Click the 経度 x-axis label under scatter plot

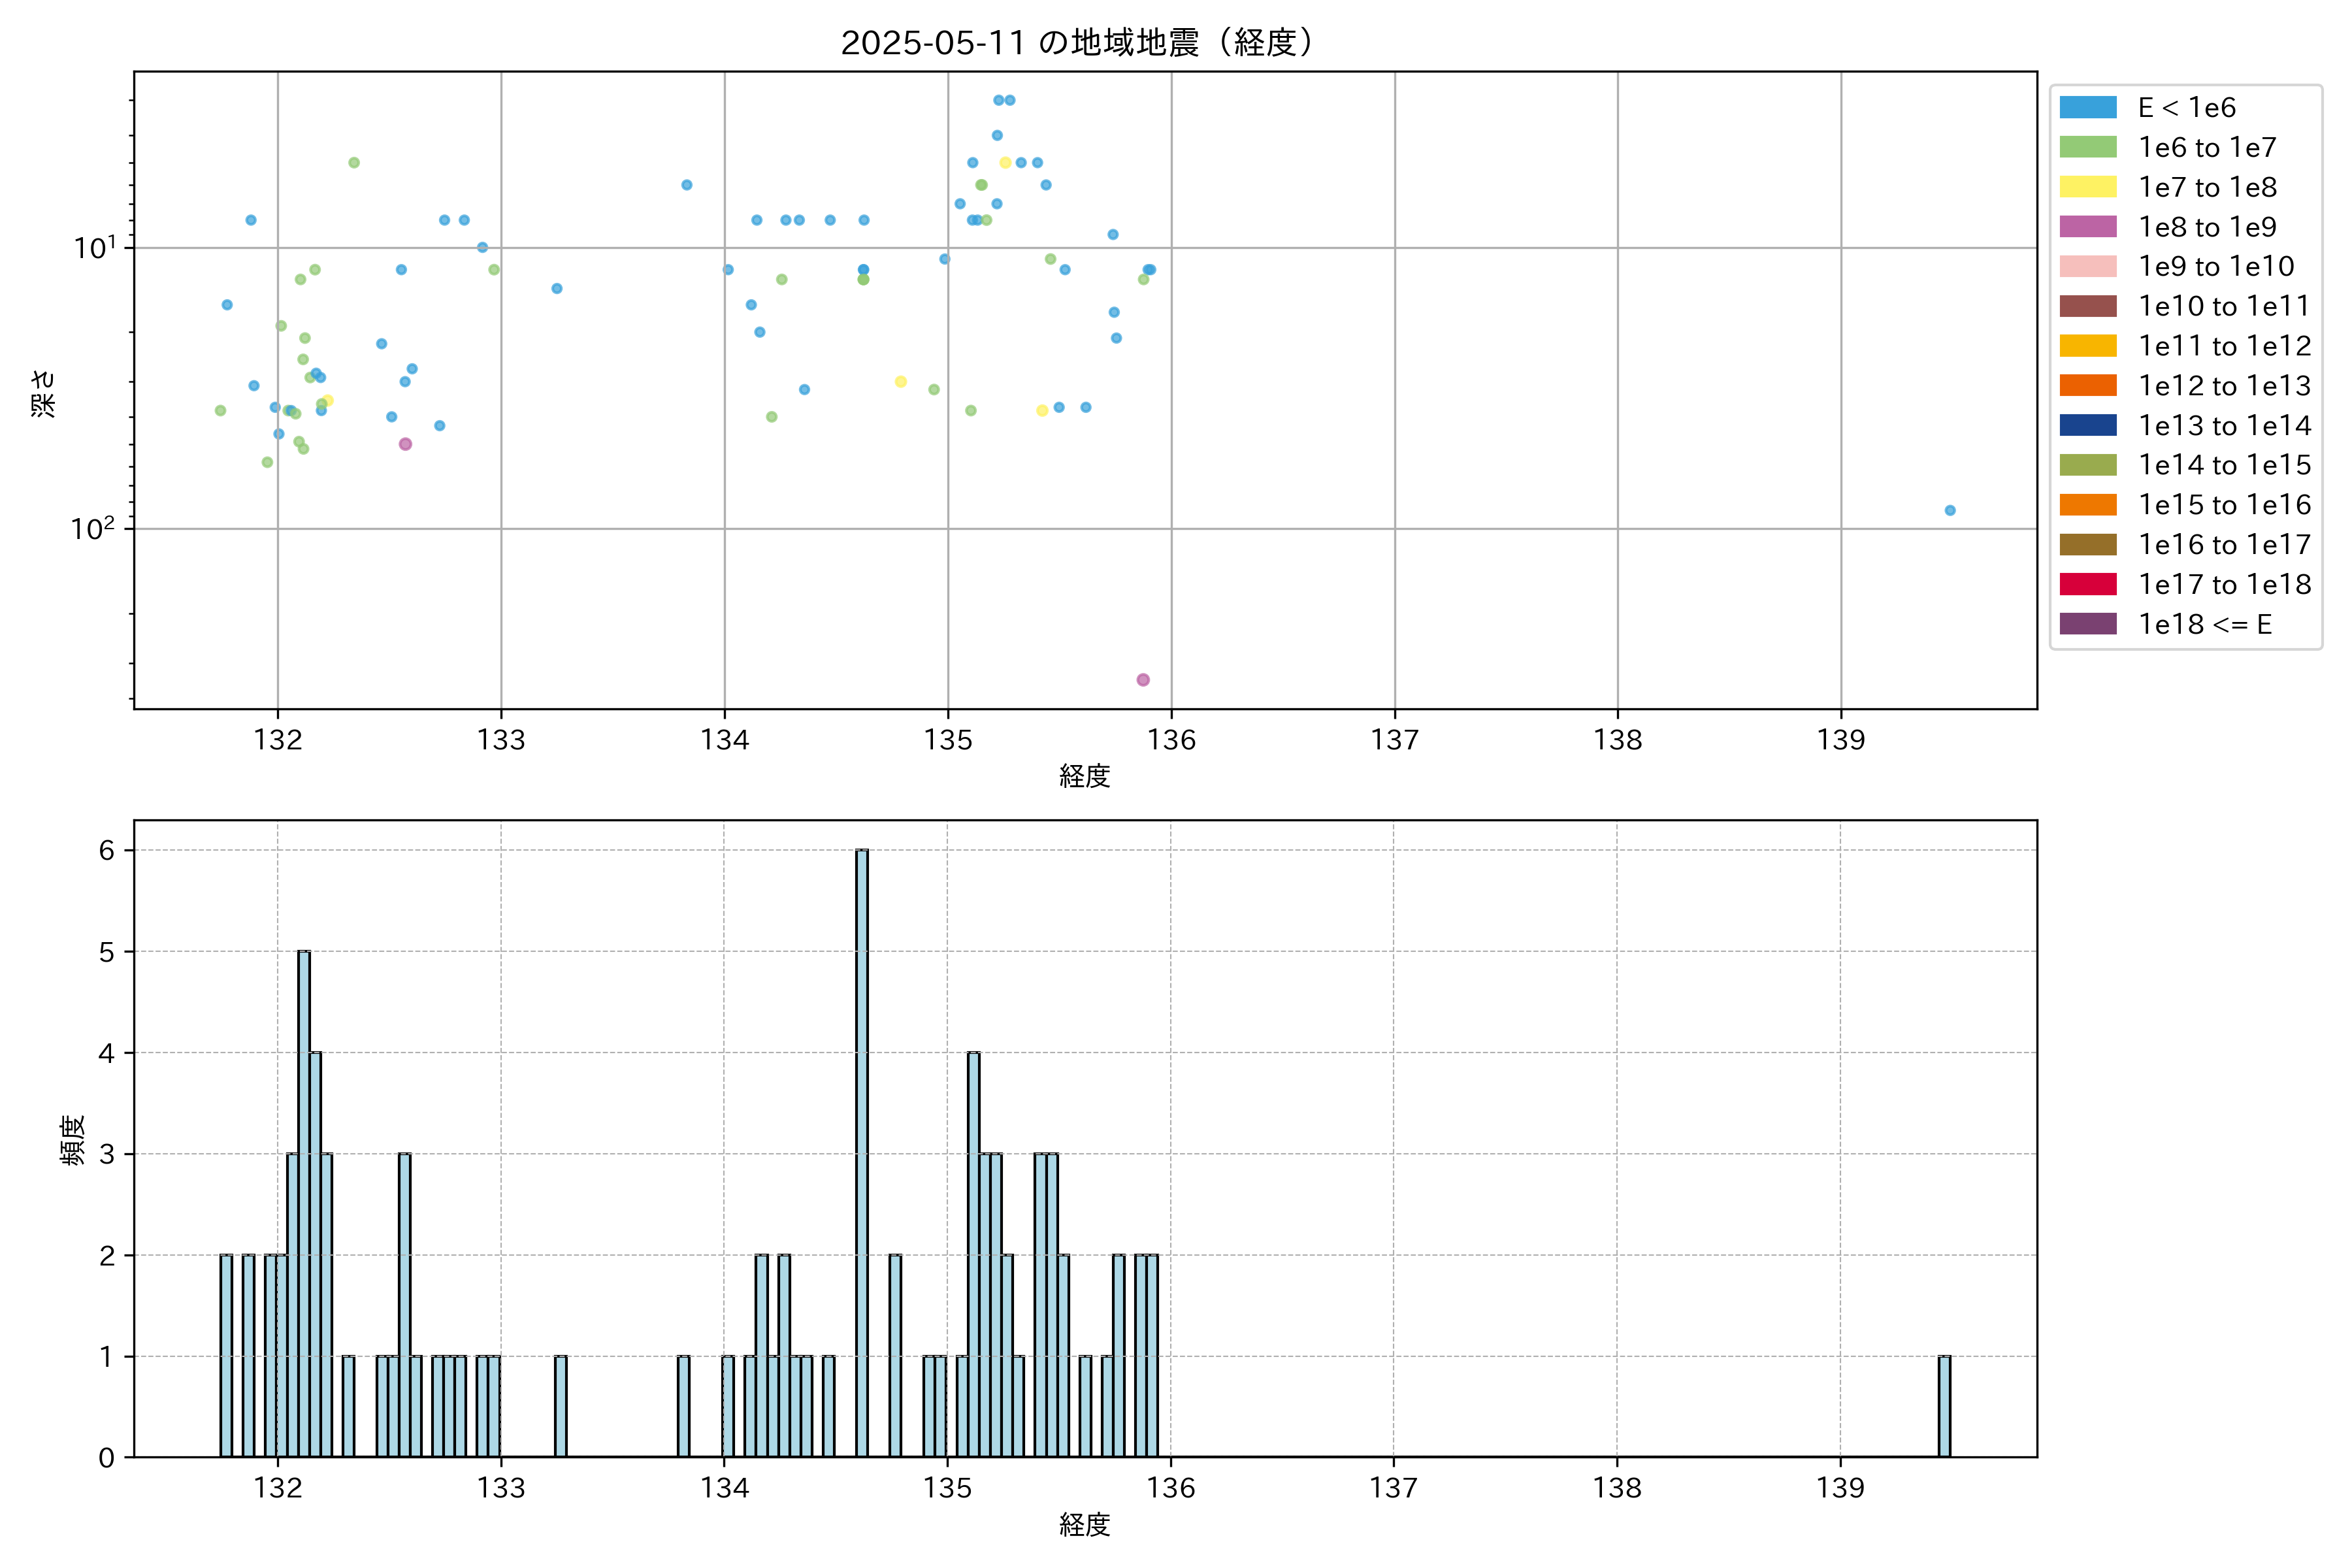(1084, 776)
